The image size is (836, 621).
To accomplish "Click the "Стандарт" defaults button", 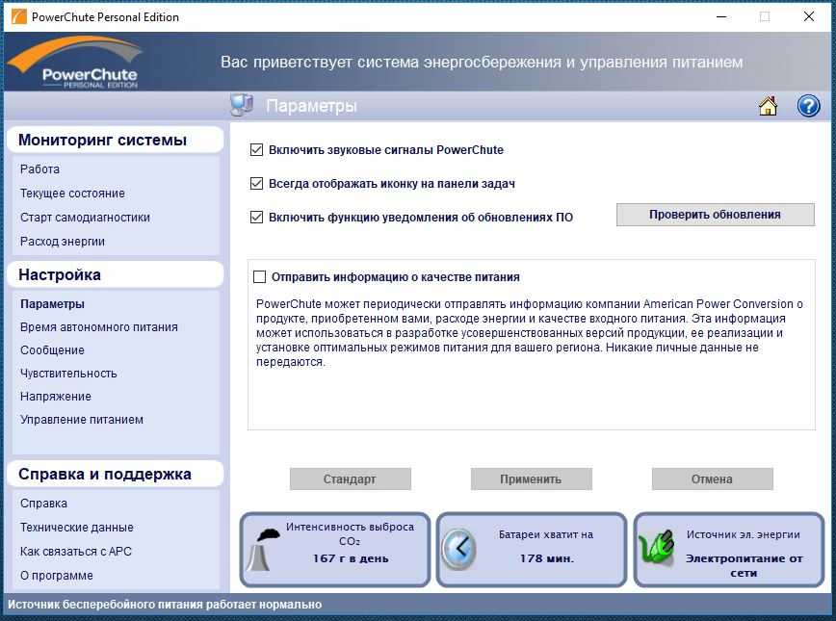I will point(350,479).
